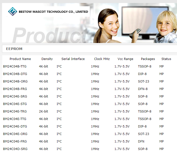Select the BM24C04B-ORG product entry
Viewport: 177px width, 153px height.
point(15,81)
